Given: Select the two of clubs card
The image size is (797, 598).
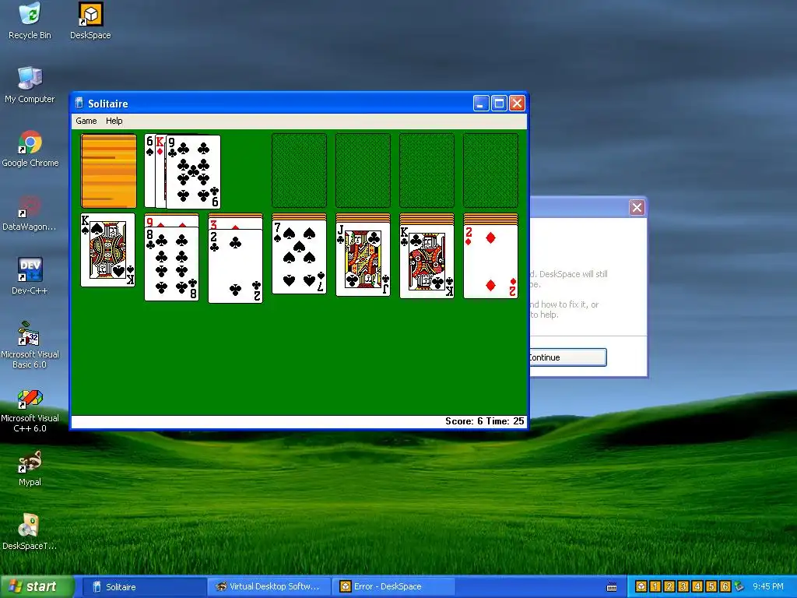Looking at the screenshot, I should (x=235, y=266).
